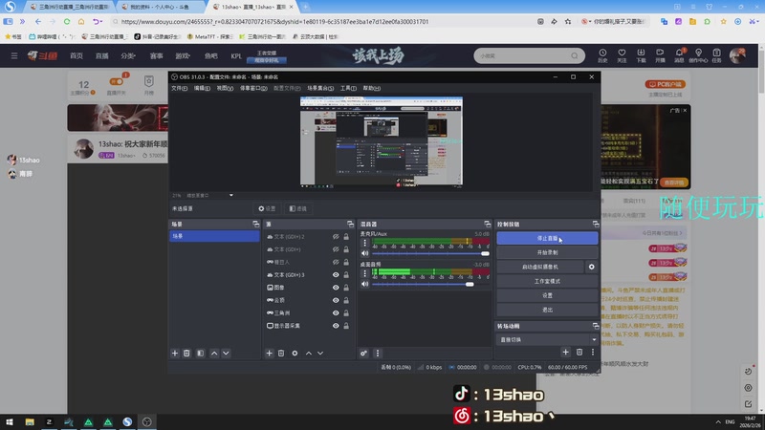
Task: Hide the 三角洲 source with its eye icon
Action: click(336, 313)
